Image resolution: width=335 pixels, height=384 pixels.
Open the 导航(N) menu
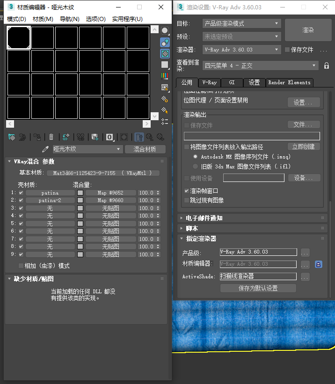coord(70,19)
